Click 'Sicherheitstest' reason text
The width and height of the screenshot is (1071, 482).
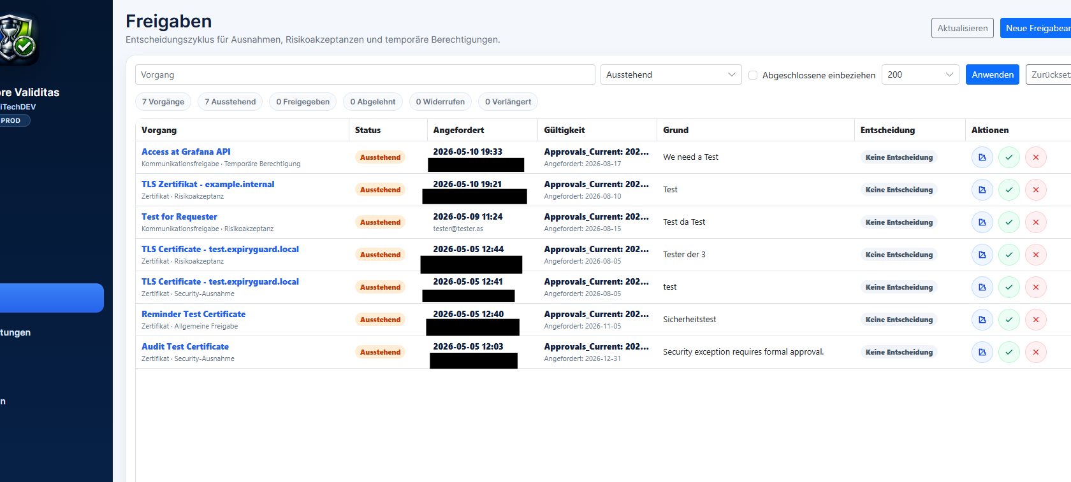[x=689, y=319]
